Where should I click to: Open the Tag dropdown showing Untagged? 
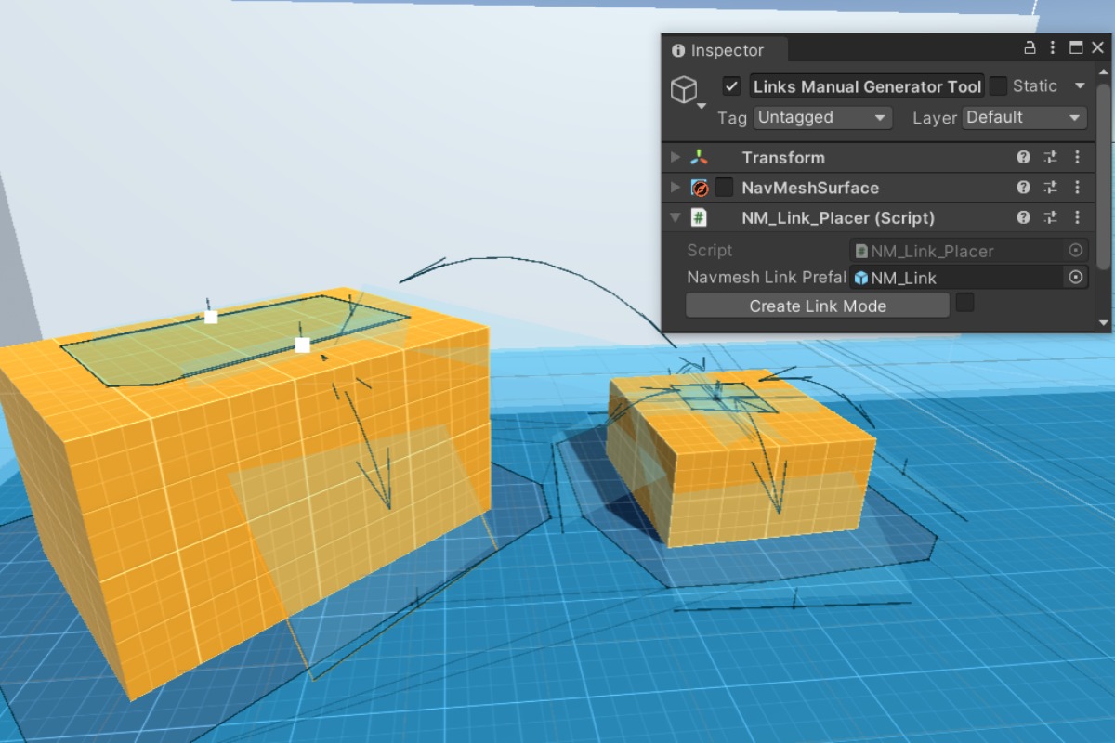[x=821, y=118]
